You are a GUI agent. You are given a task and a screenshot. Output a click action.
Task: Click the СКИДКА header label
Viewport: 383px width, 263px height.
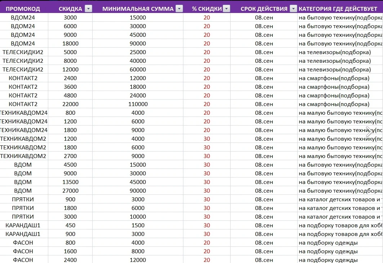70,9
